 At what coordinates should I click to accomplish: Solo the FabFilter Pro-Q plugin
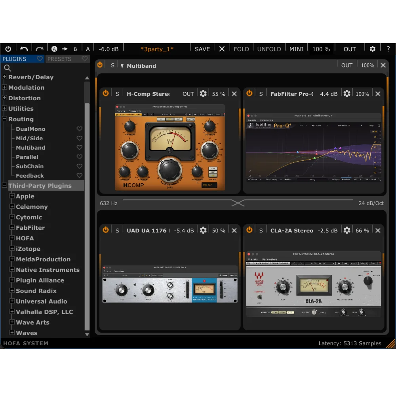[x=261, y=94]
